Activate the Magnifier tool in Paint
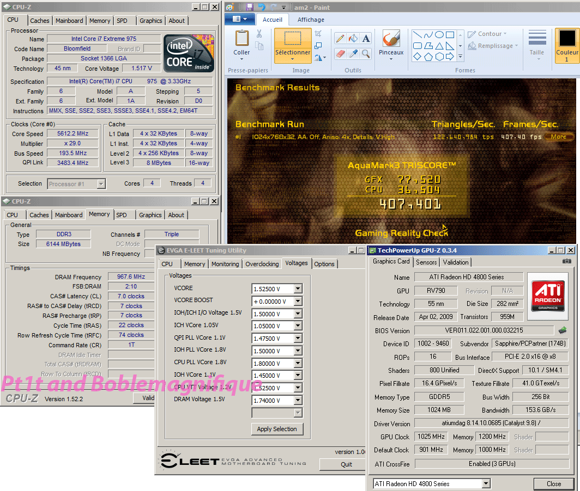Viewport: 580px width, 491px height. pyautogui.click(x=366, y=54)
